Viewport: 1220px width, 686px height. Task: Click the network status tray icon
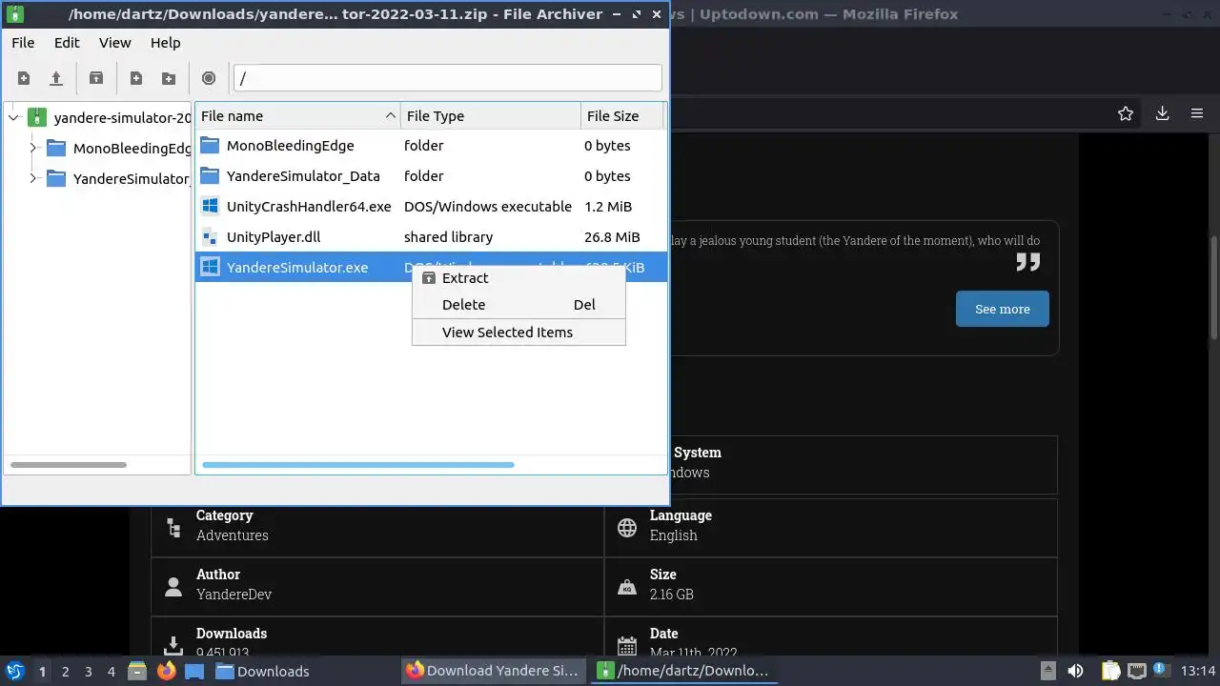tap(1137, 671)
